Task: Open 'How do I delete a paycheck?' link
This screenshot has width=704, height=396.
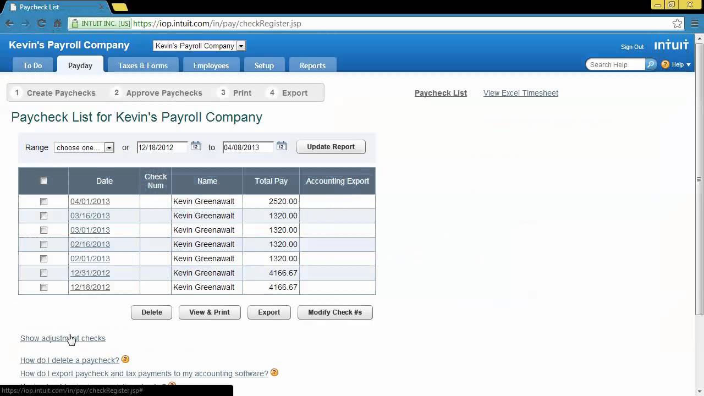Action: (x=70, y=360)
